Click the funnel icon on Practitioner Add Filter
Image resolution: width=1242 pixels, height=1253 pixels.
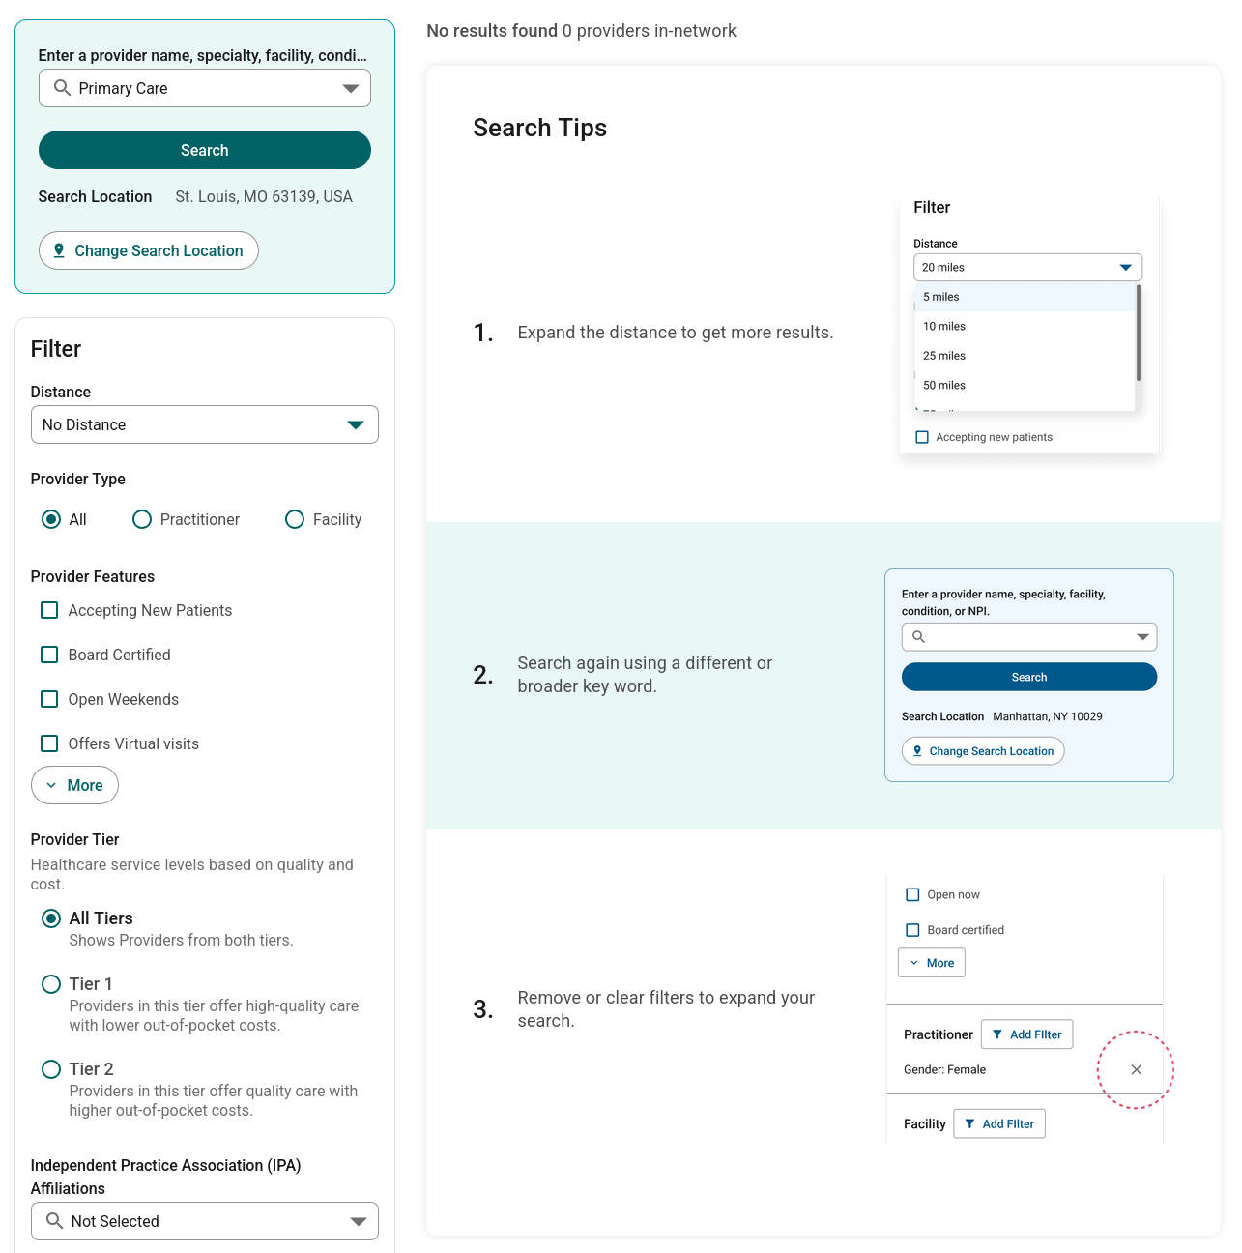(997, 1034)
